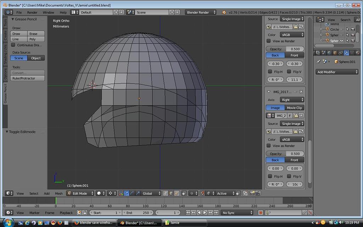Switch to face select mode

(x=177, y=193)
